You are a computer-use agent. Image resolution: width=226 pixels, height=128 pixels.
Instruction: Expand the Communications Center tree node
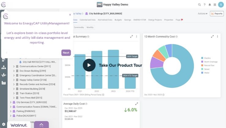[14, 66]
